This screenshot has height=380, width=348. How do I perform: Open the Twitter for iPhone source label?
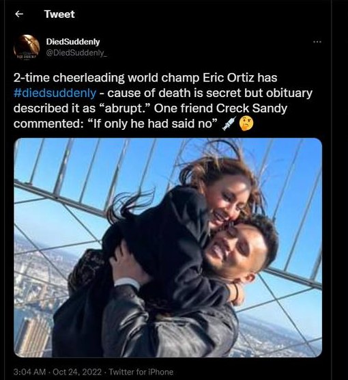pyautogui.click(x=141, y=372)
